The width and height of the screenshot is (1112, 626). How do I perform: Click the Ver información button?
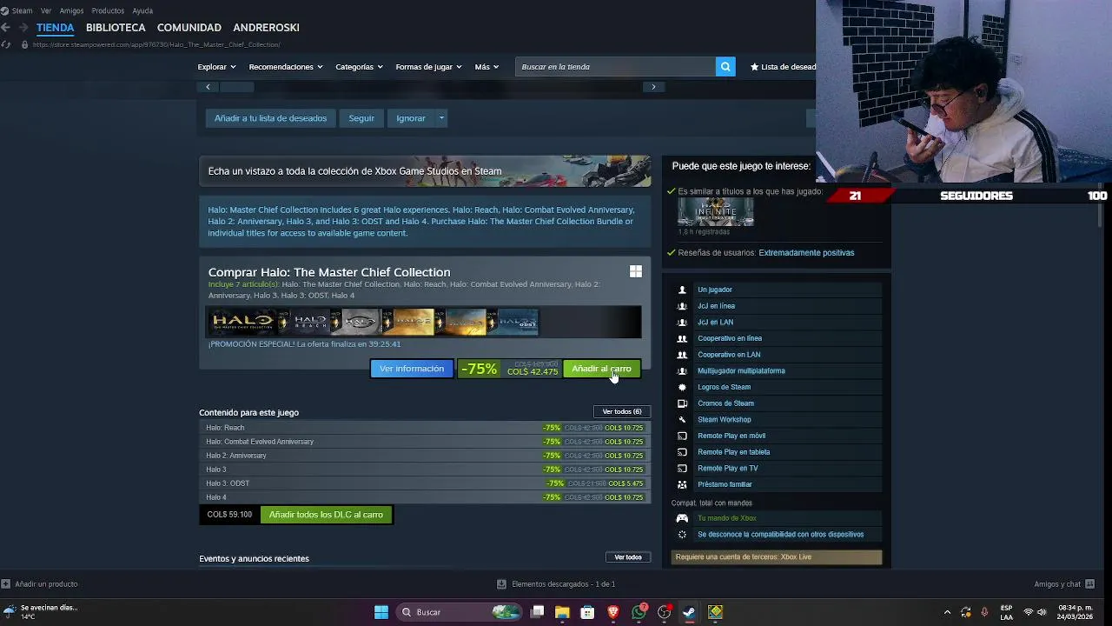click(412, 369)
